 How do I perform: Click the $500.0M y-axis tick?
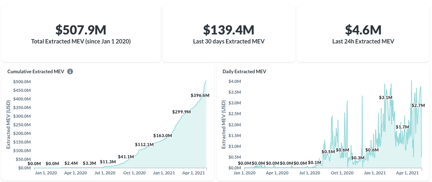point(22,81)
